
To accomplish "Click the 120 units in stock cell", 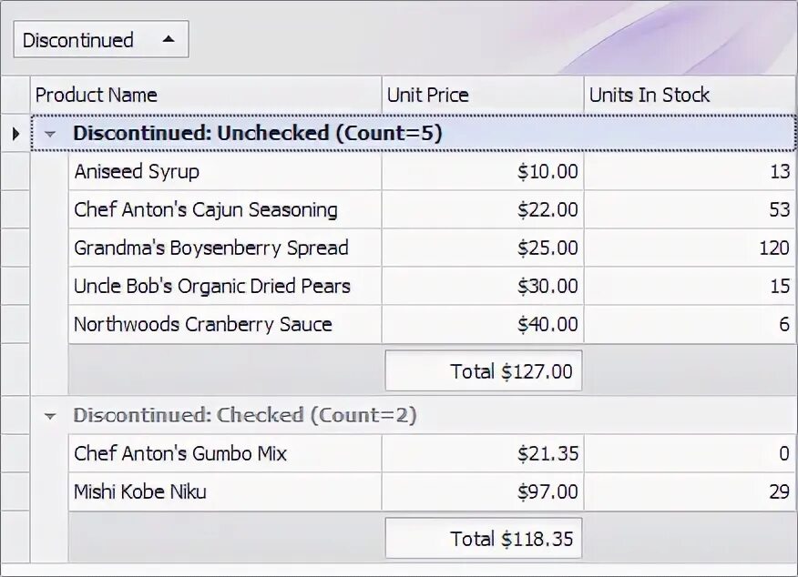I will coord(773,248).
